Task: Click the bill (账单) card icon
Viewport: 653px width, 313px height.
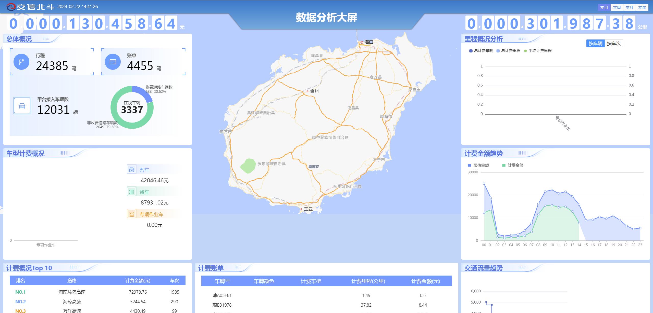Action: pos(113,62)
